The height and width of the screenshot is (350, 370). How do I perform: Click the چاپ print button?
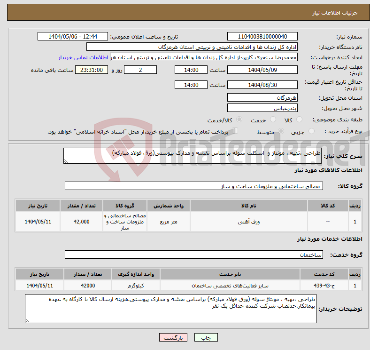point(206,337)
